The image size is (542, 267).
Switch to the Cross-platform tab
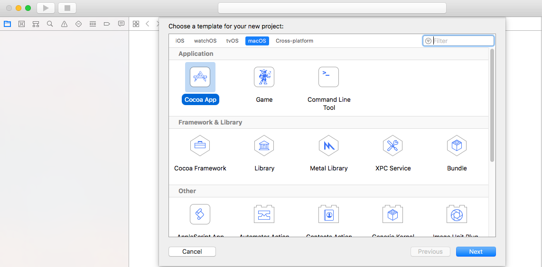pyautogui.click(x=295, y=41)
